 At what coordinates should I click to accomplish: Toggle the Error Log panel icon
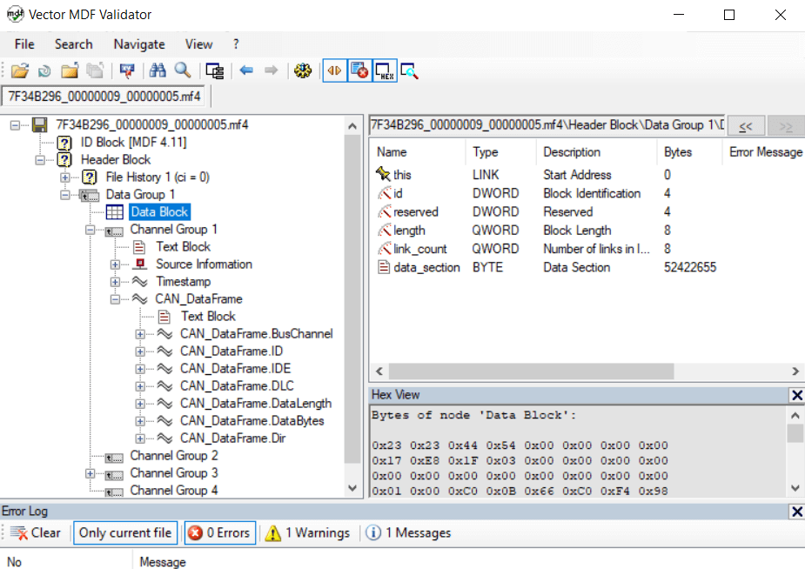click(359, 70)
